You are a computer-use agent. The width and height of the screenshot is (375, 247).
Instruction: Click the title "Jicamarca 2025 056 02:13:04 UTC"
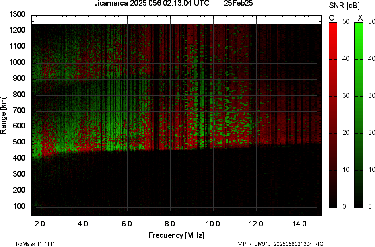152,3
